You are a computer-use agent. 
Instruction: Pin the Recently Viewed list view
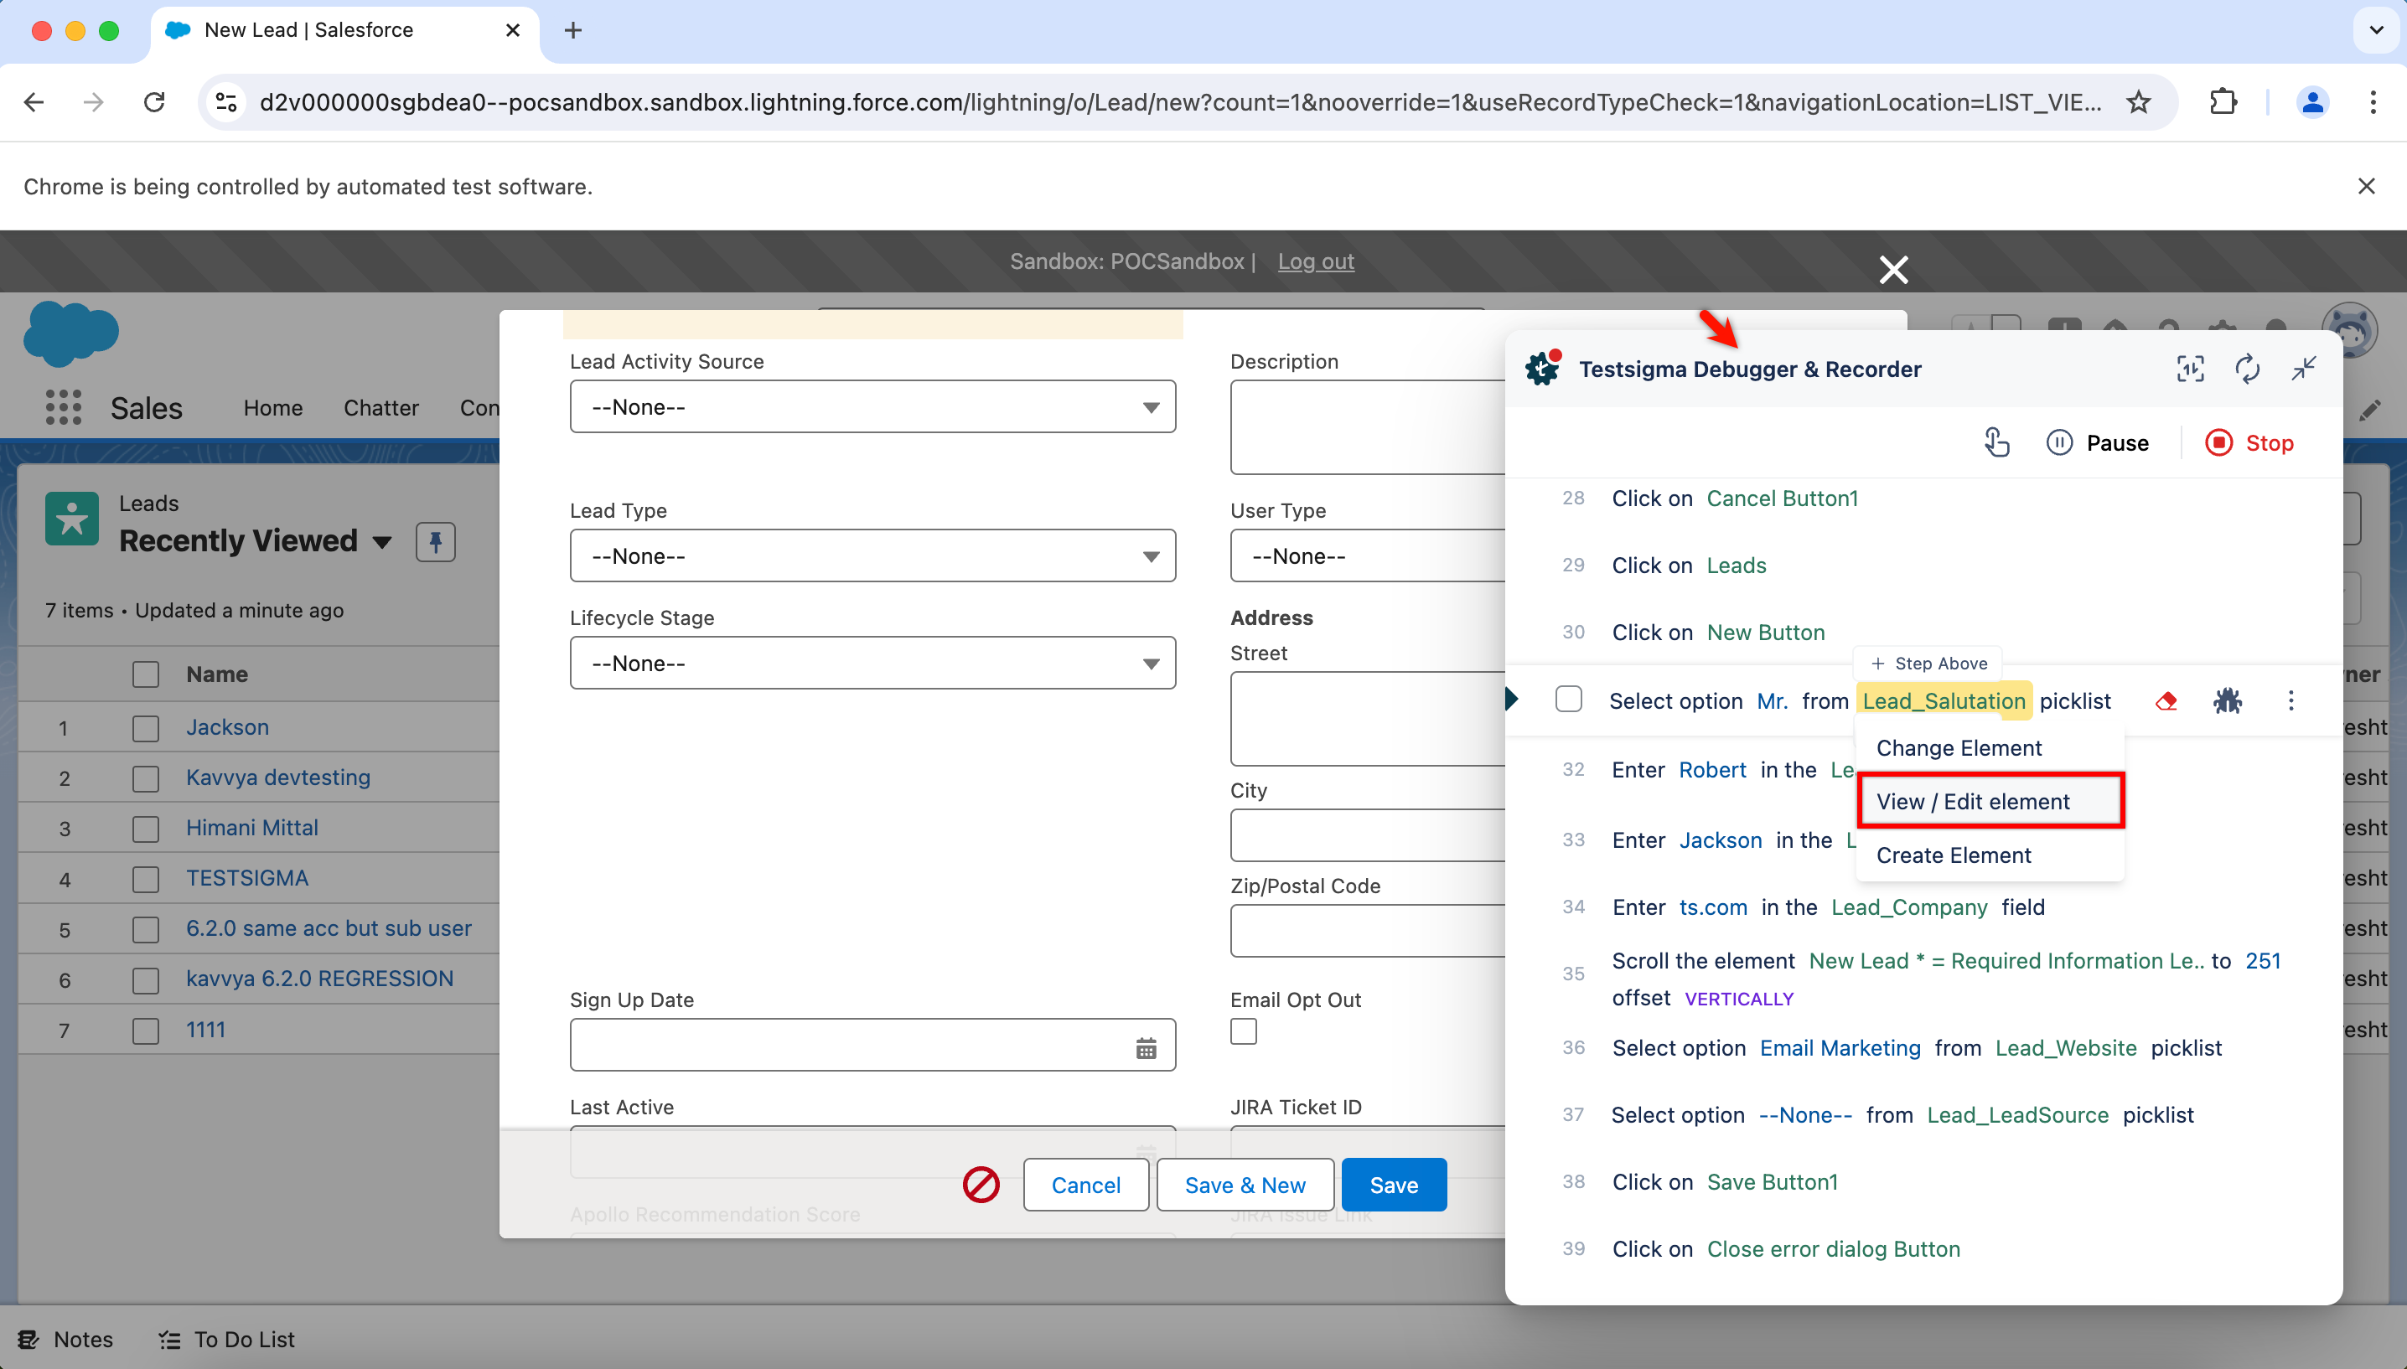pos(435,541)
